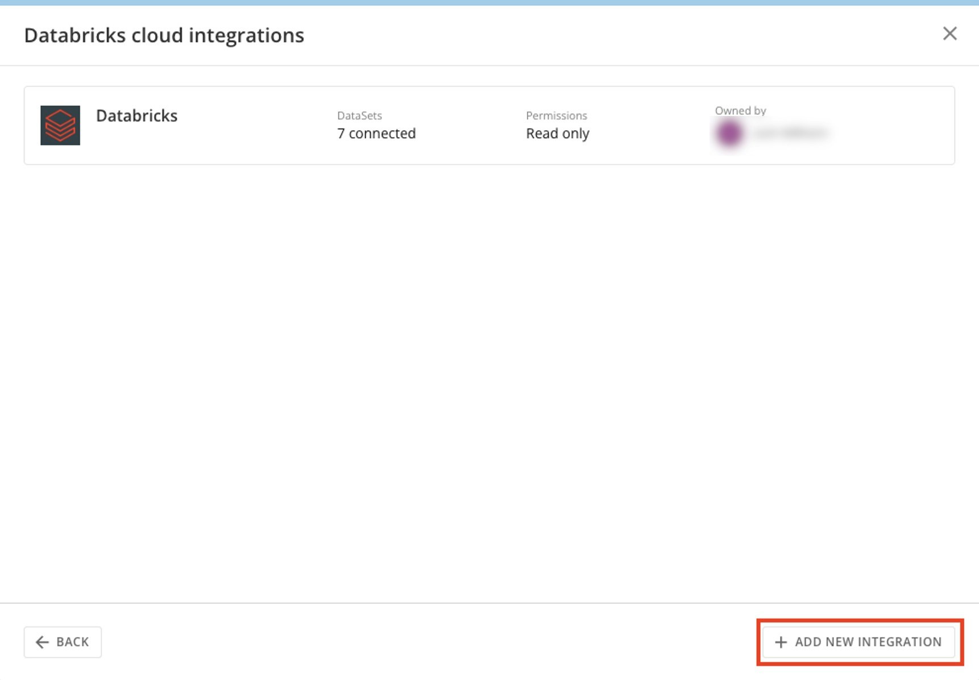The width and height of the screenshot is (979, 680).
Task: Select the 'Databricks cloud integrations' title
Action: 164,35
